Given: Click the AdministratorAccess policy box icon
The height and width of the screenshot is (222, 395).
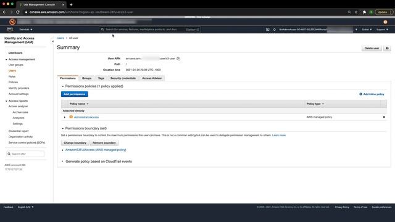Looking at the screenshot, I should click(x=71, y=117).
